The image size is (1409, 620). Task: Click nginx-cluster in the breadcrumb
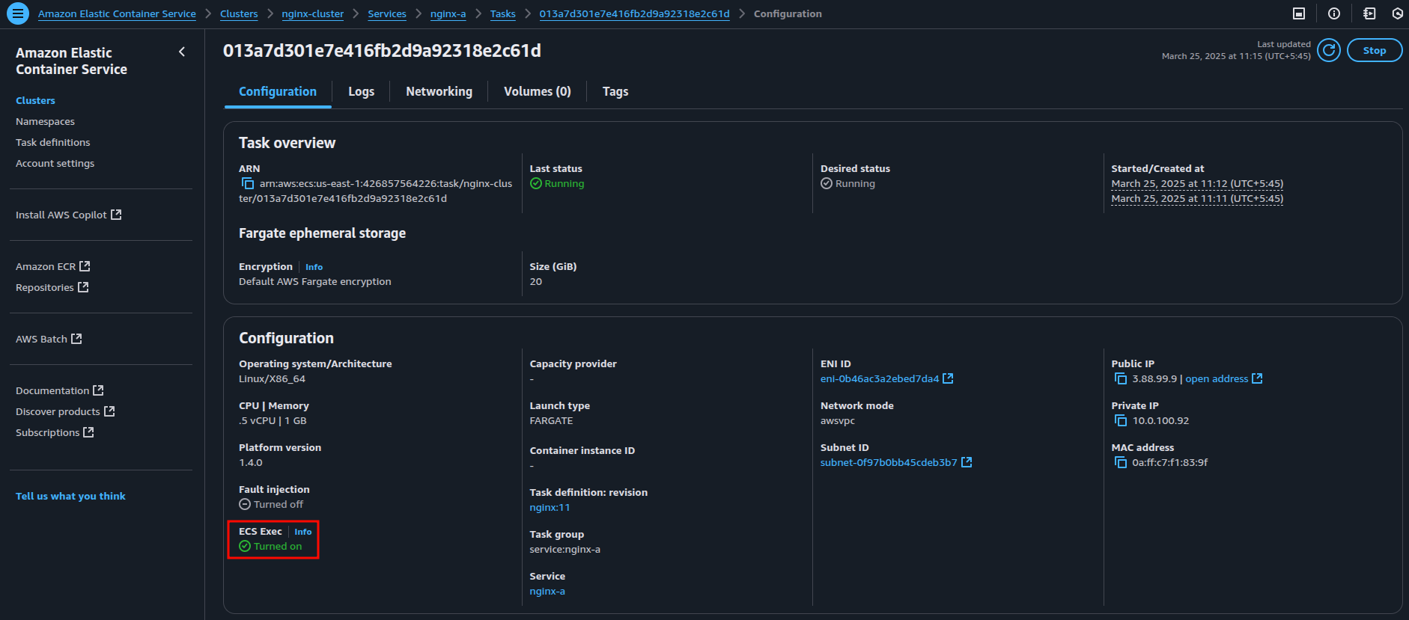coord(312,13)
